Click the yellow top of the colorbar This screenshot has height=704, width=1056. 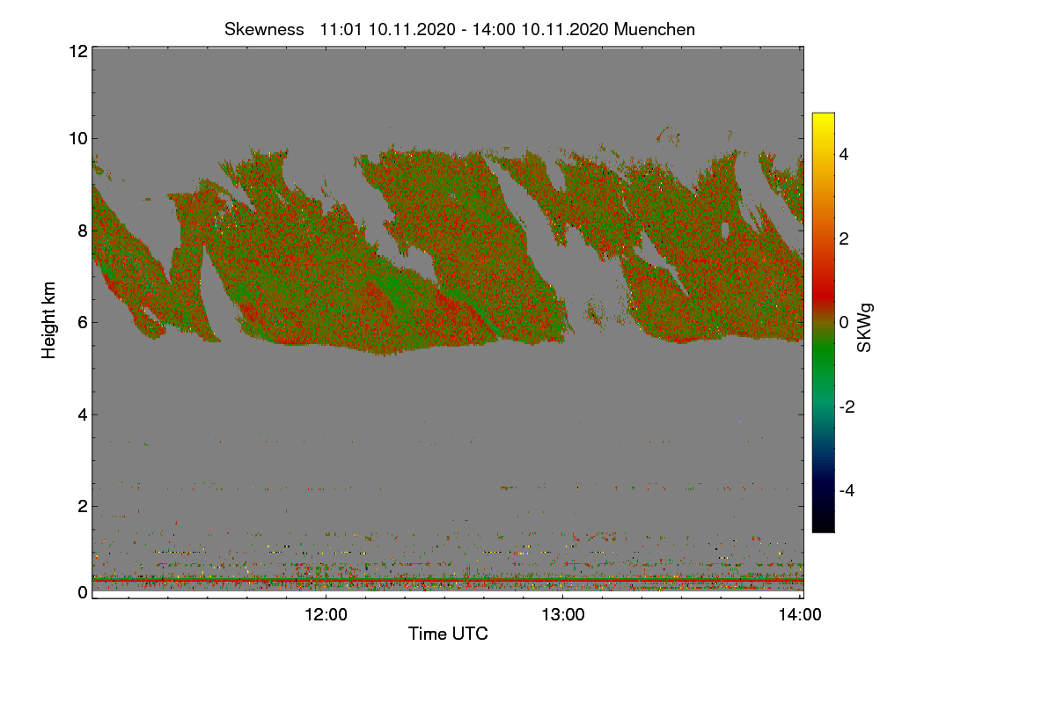[x=823, y=120]
